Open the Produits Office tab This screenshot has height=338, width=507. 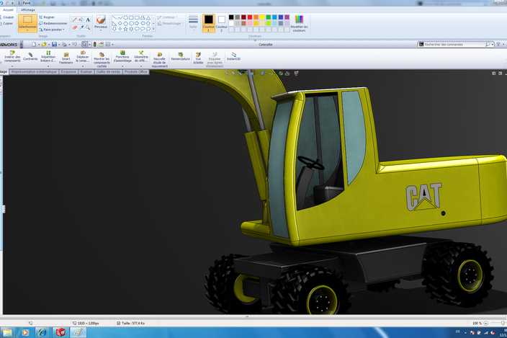(136, 72)
